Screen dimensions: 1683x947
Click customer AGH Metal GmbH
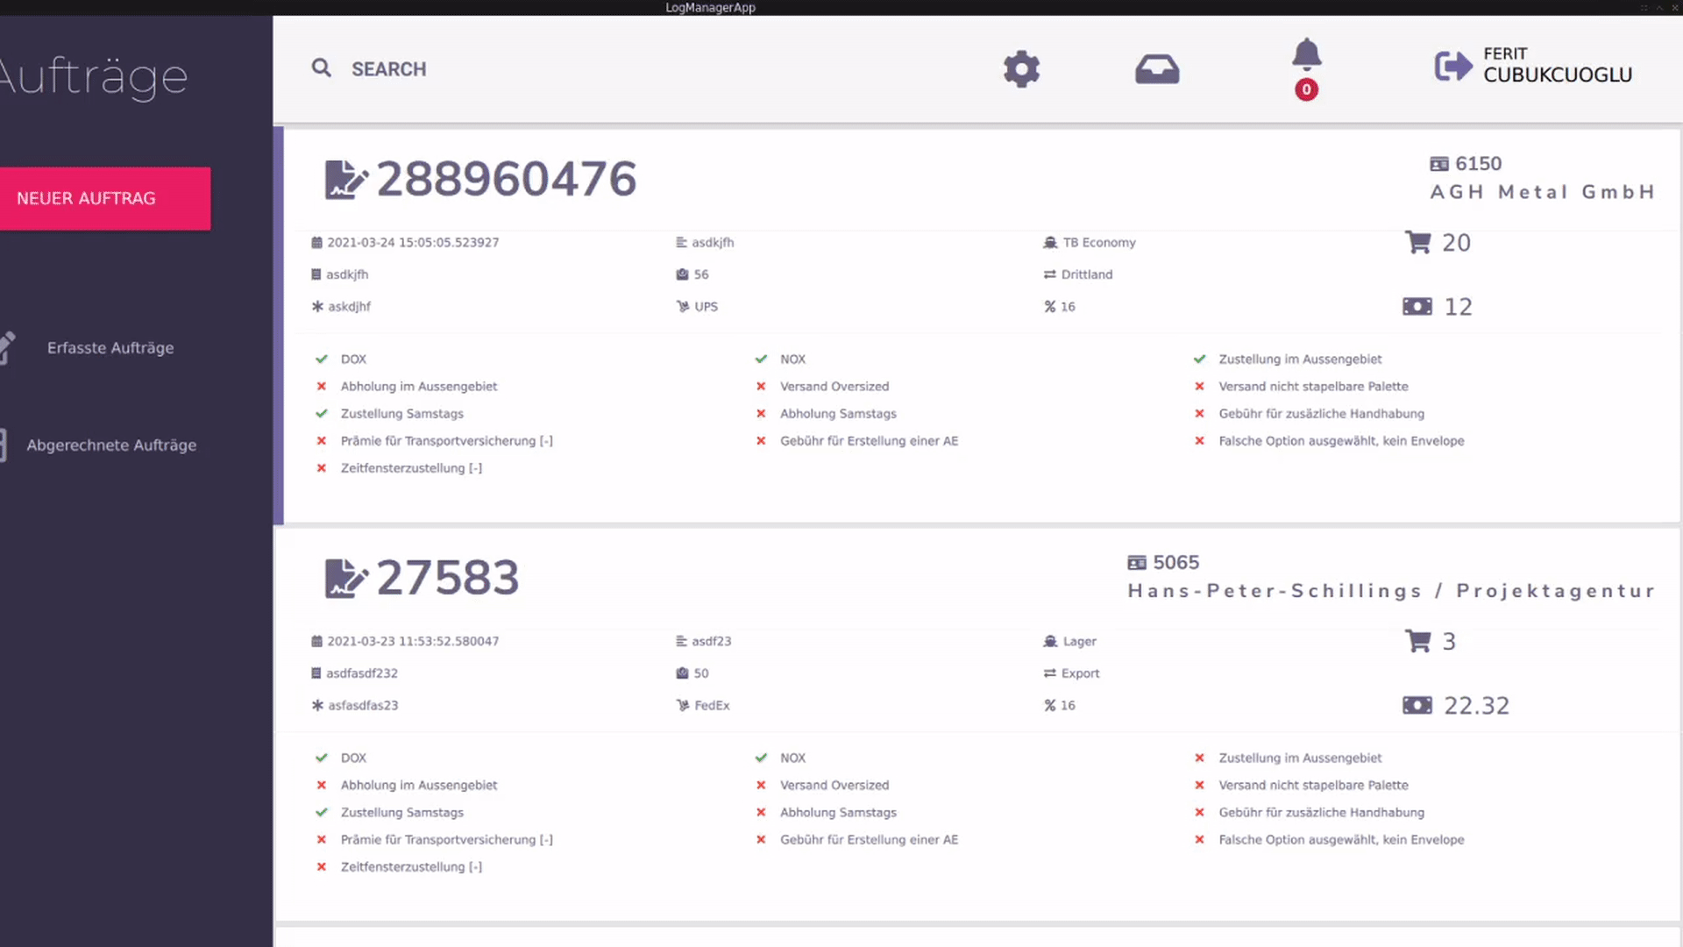(1542, 192)
